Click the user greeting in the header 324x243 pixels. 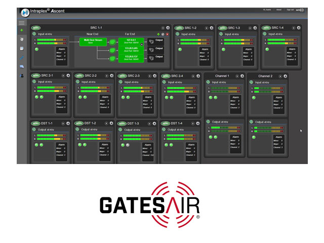click(x=267, y=10)
